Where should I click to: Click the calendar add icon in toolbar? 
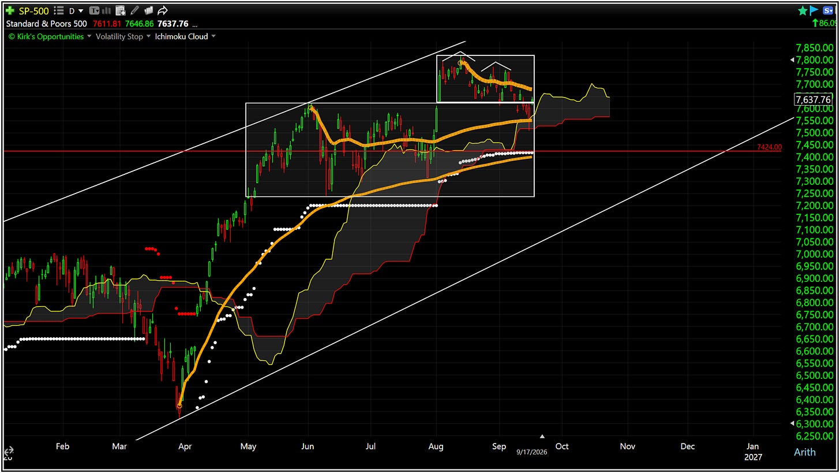[121, 10]
